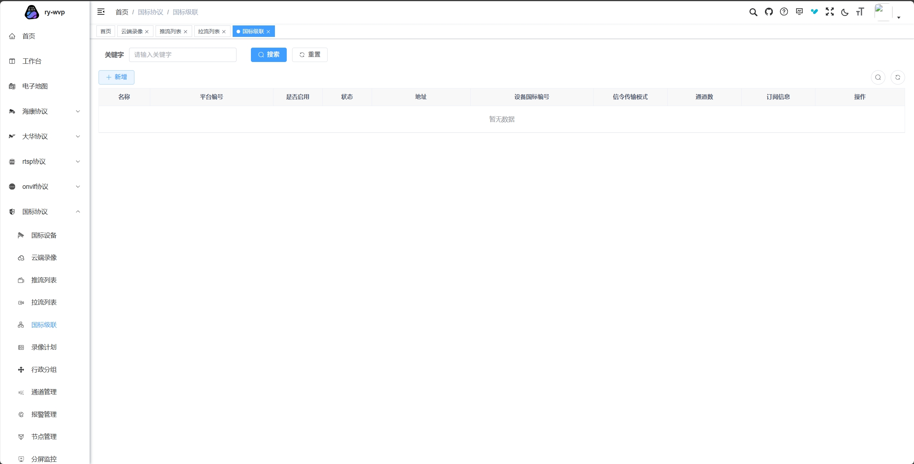Screen dimensions: 914x464
Task: Refresh the table with circular refresh icon
Action: pos(898,77)
